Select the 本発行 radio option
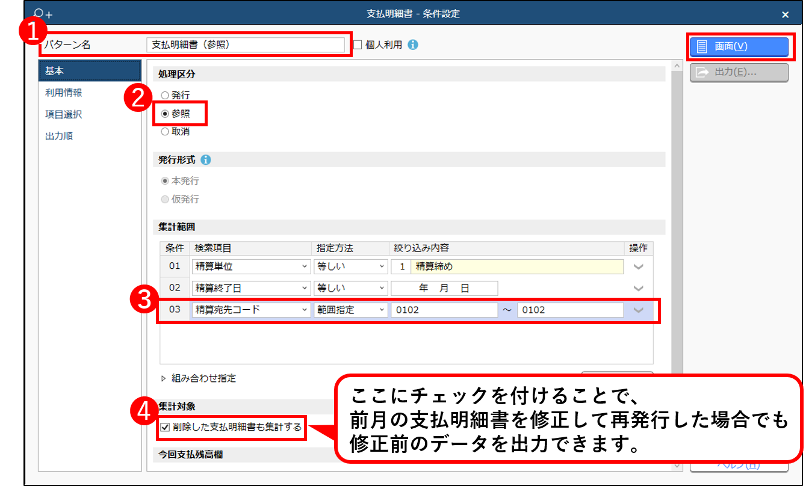The height and width of the screenshot is (486, 806). pyautogui.click(x=165, y=180)
